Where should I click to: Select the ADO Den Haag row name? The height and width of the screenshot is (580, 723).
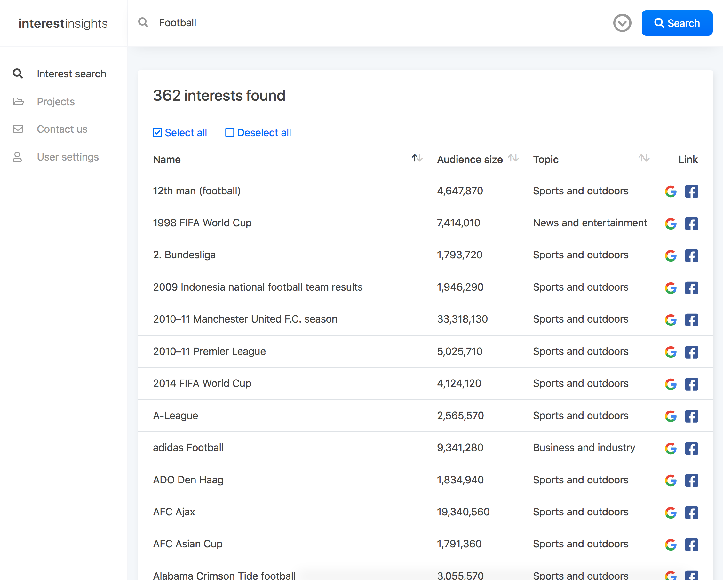188,480
